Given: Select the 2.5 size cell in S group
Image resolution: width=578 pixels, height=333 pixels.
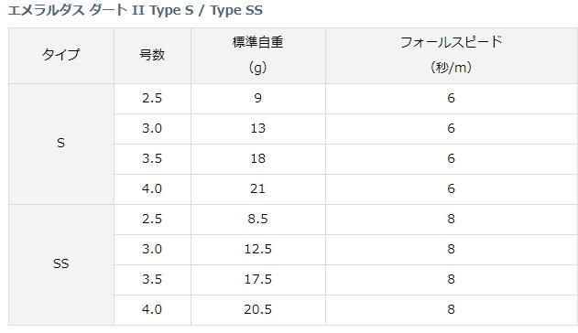Looking at the screenshot, I should (x=152, y=99).
